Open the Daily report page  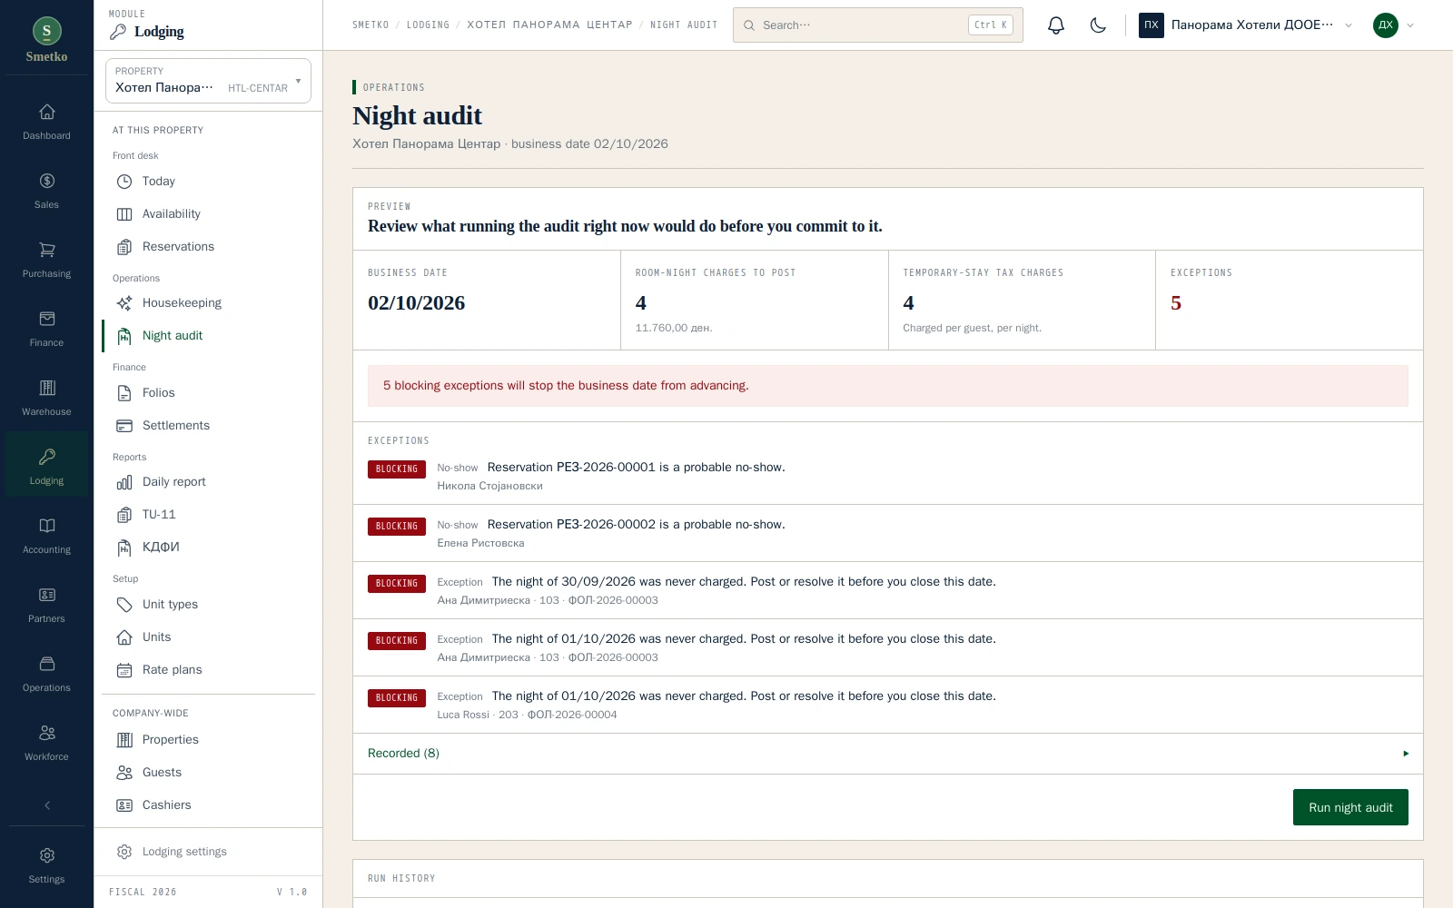point(208,482)
